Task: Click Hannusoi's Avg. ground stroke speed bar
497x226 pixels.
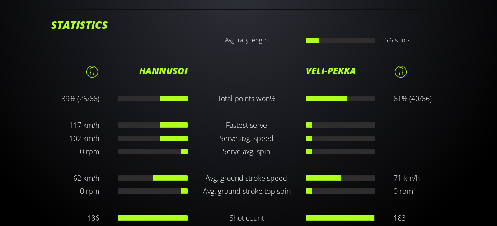Action: pos(153,178)
